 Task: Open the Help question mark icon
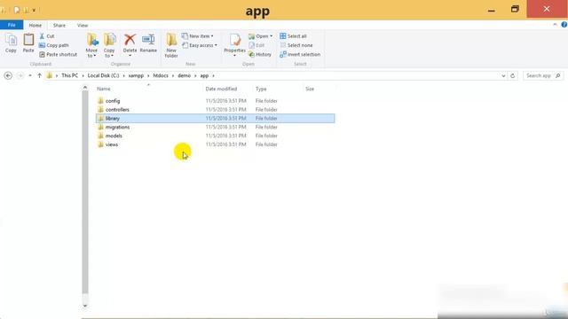coord(564,25)
